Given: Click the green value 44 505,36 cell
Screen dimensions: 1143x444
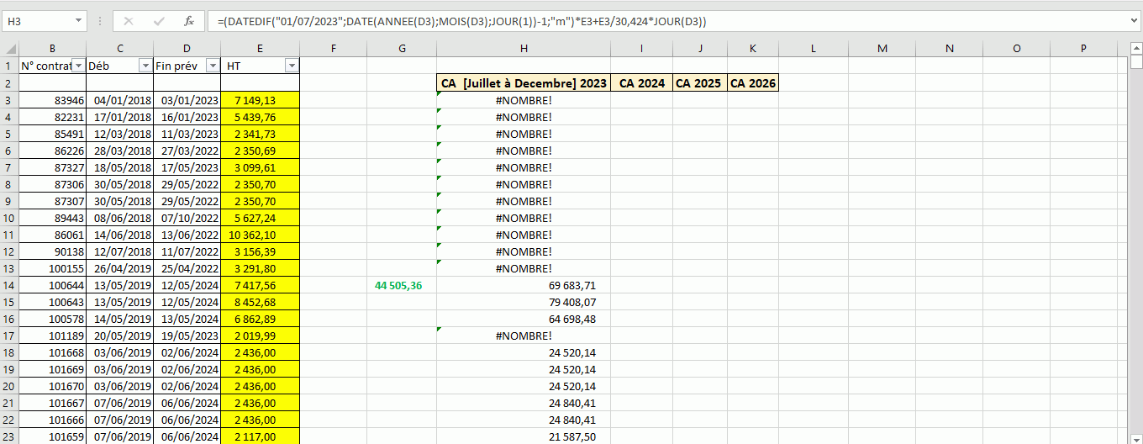Looking at the screenshot, I should coord(401,285).
